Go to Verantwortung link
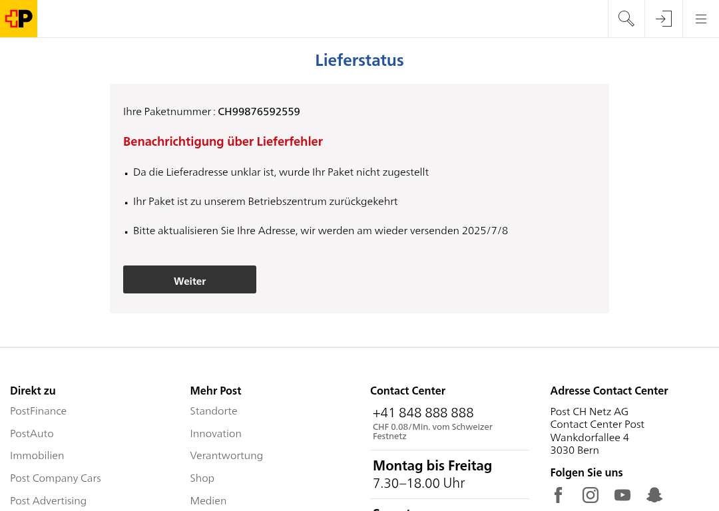 (x=226, y=456)
